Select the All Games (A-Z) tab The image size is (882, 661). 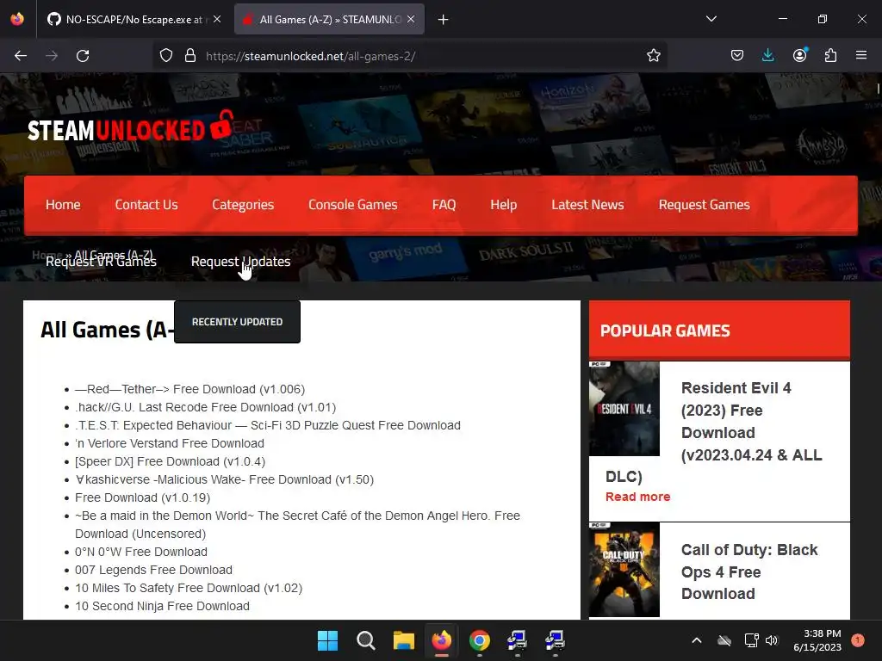coord(330,20)
